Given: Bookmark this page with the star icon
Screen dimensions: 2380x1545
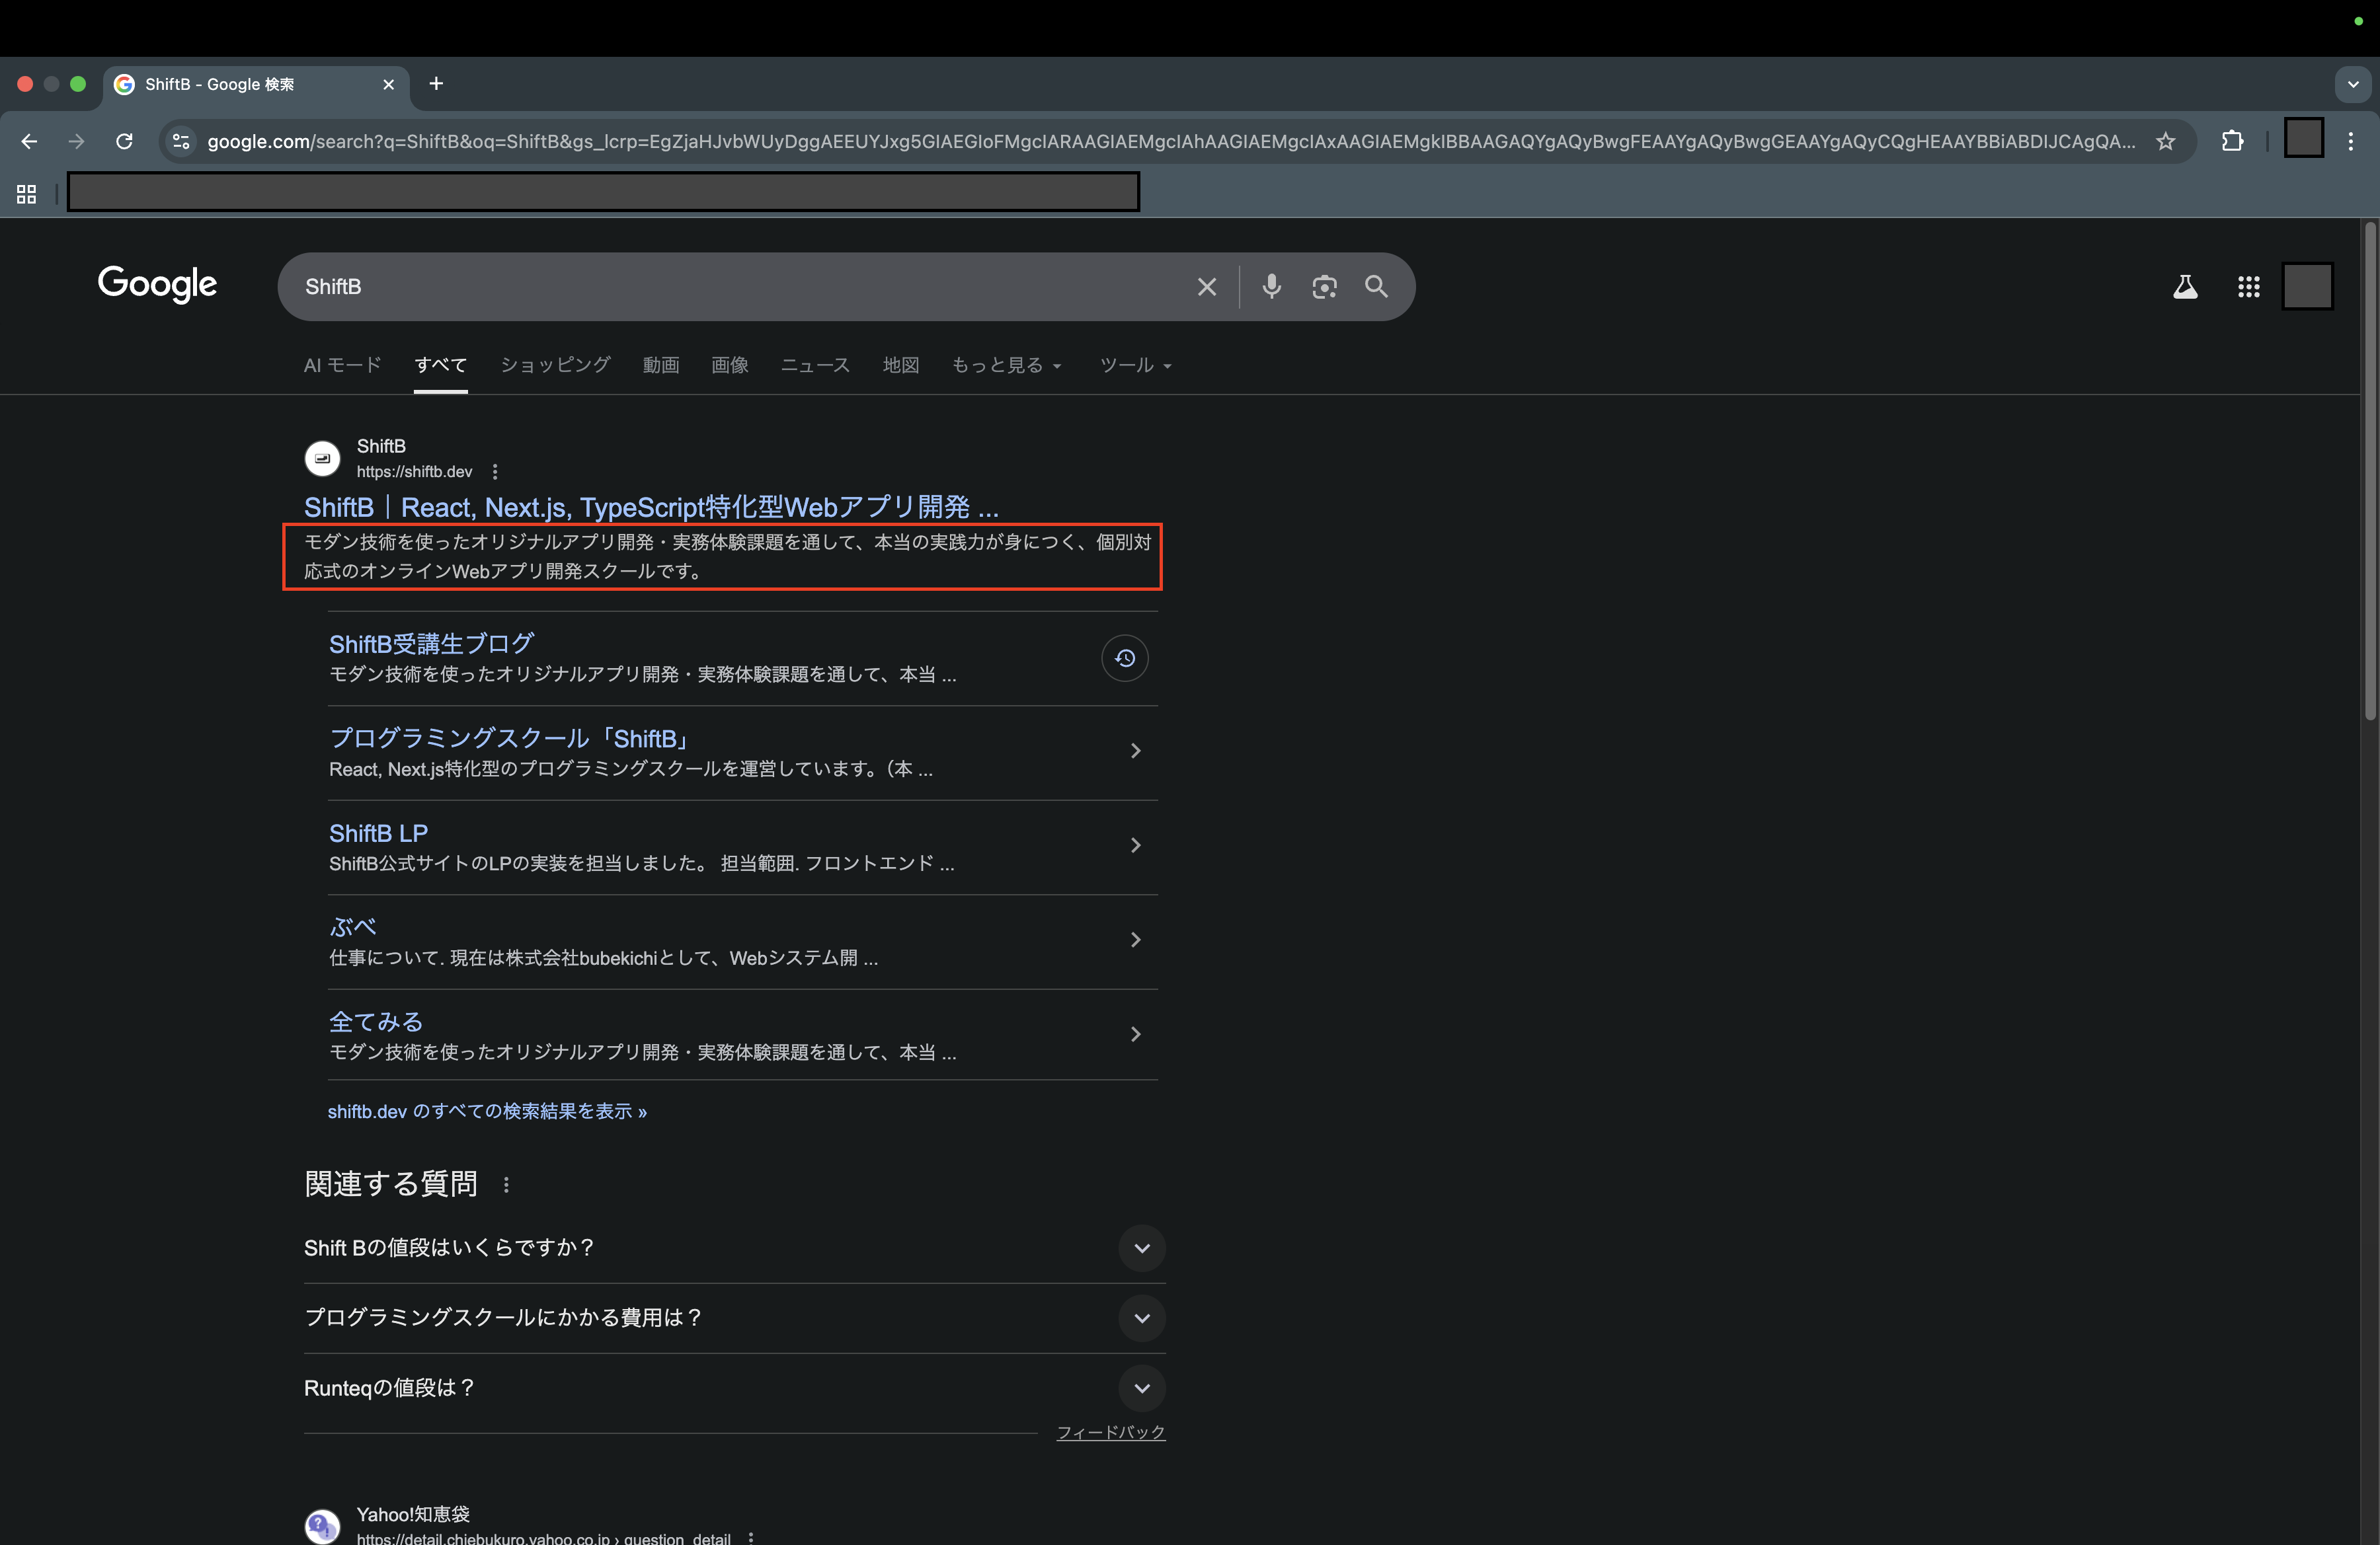Looking at the screenshot, I should coord(2165,142).
